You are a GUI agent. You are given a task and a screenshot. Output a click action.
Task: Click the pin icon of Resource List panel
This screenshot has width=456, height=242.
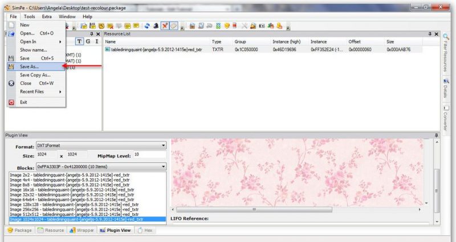pyautogui.click(x=430, y=34)
